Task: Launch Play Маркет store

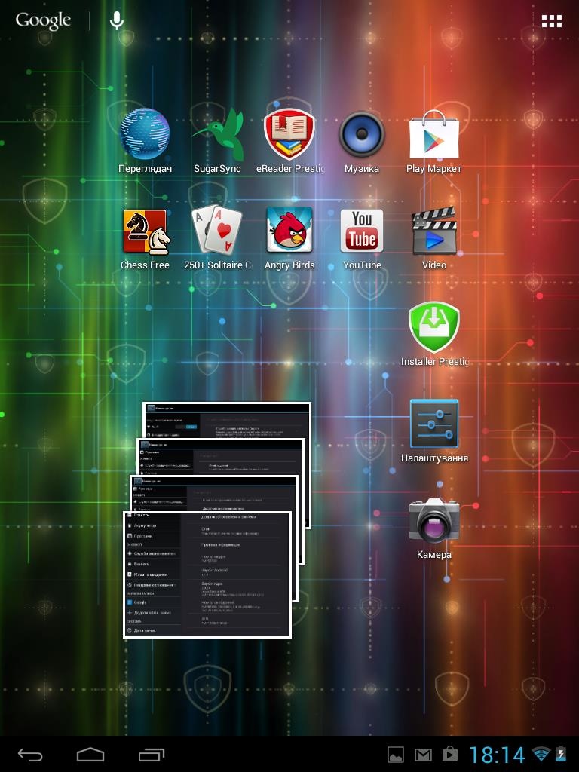Action: tap(434, 136)
